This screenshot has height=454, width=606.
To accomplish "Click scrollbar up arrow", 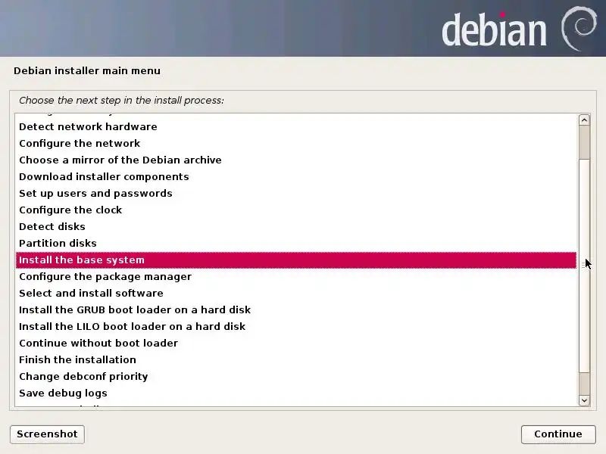I will [584, 120].
